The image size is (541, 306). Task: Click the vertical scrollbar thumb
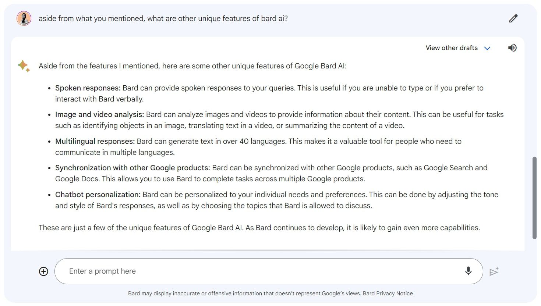click(x=534, y=198)
